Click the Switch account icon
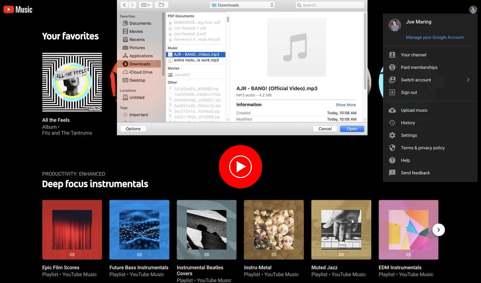 pos(392,80)
